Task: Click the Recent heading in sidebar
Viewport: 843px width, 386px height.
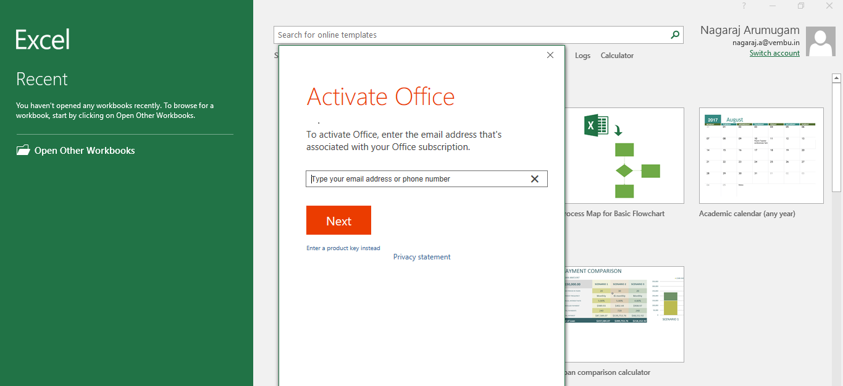Action: 42,79
